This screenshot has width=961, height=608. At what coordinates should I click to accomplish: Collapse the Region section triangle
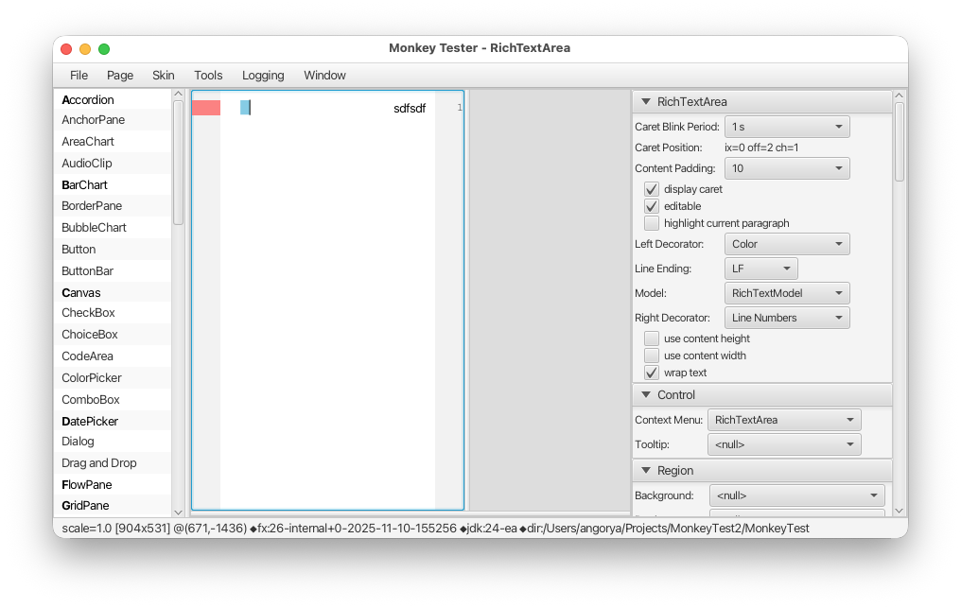point(646,471)
